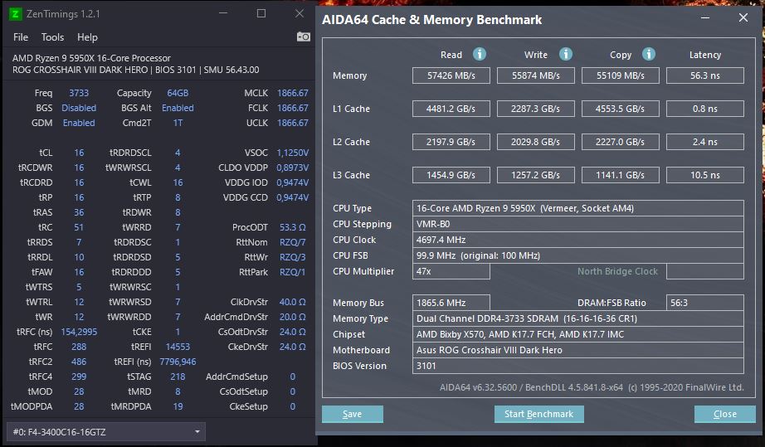Click the Memory Bus value field
Viewport: 765px width, 447px height.
(x=451, y=303)
